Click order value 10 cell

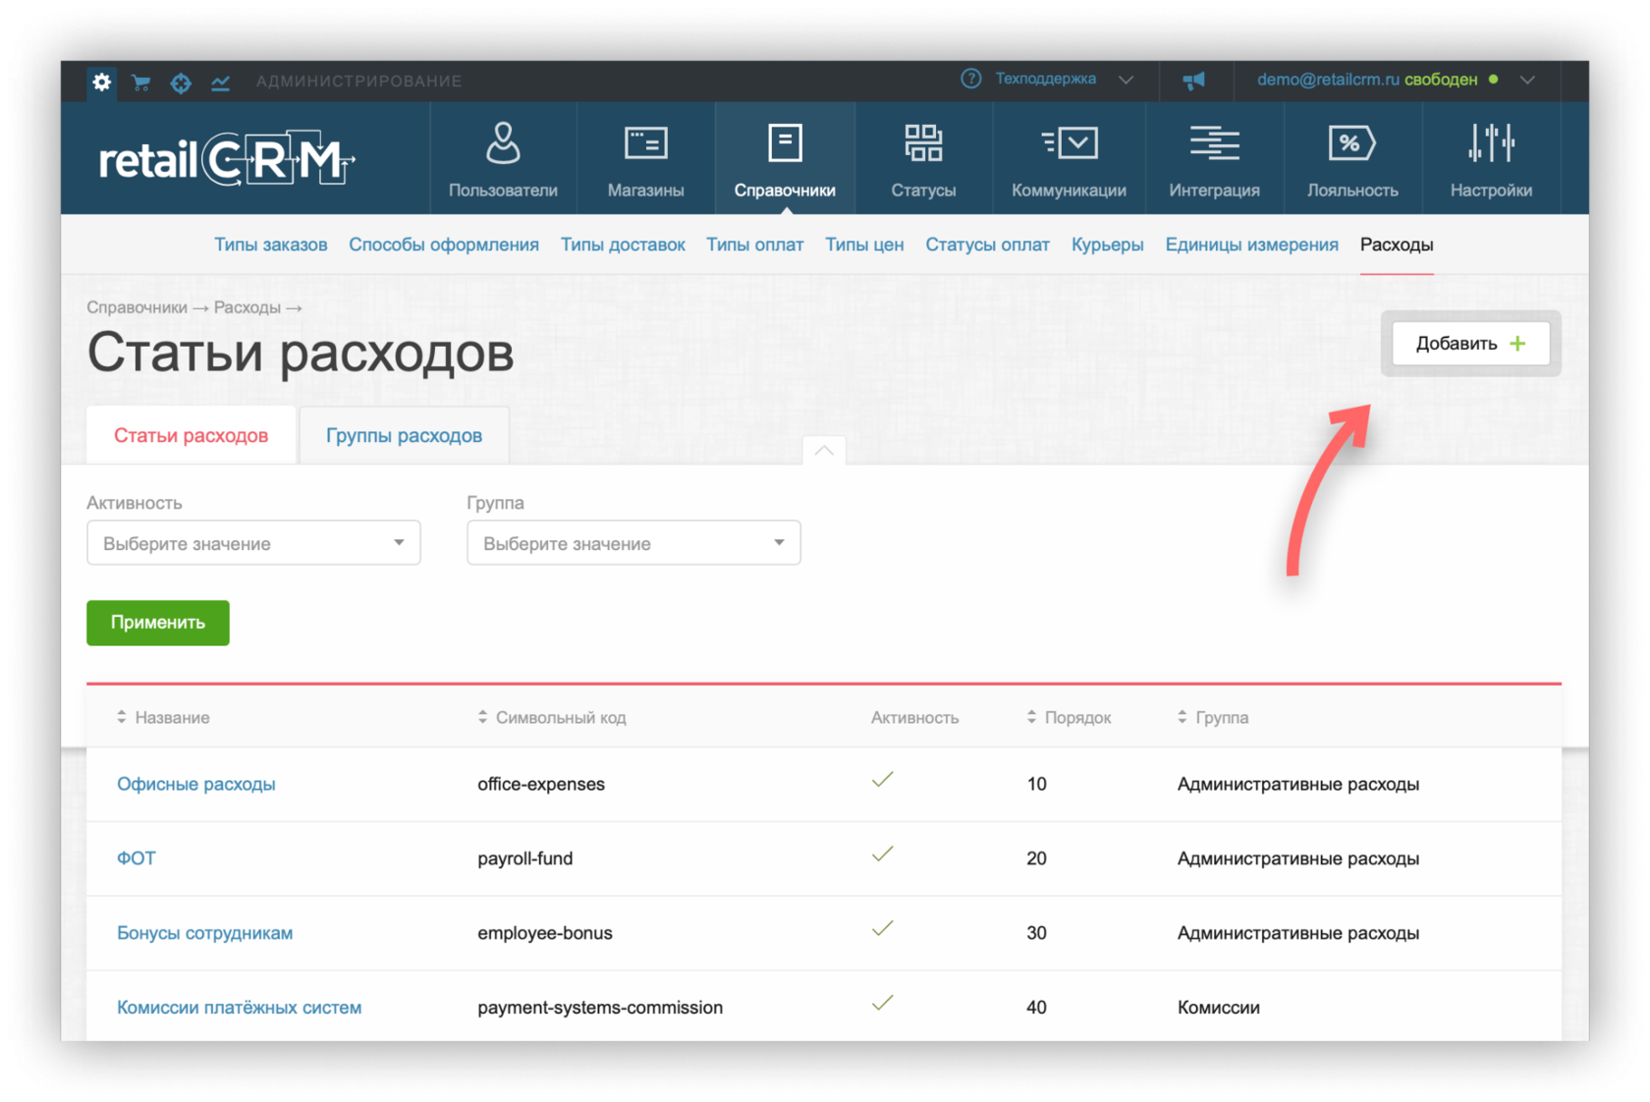[1036, 784]
